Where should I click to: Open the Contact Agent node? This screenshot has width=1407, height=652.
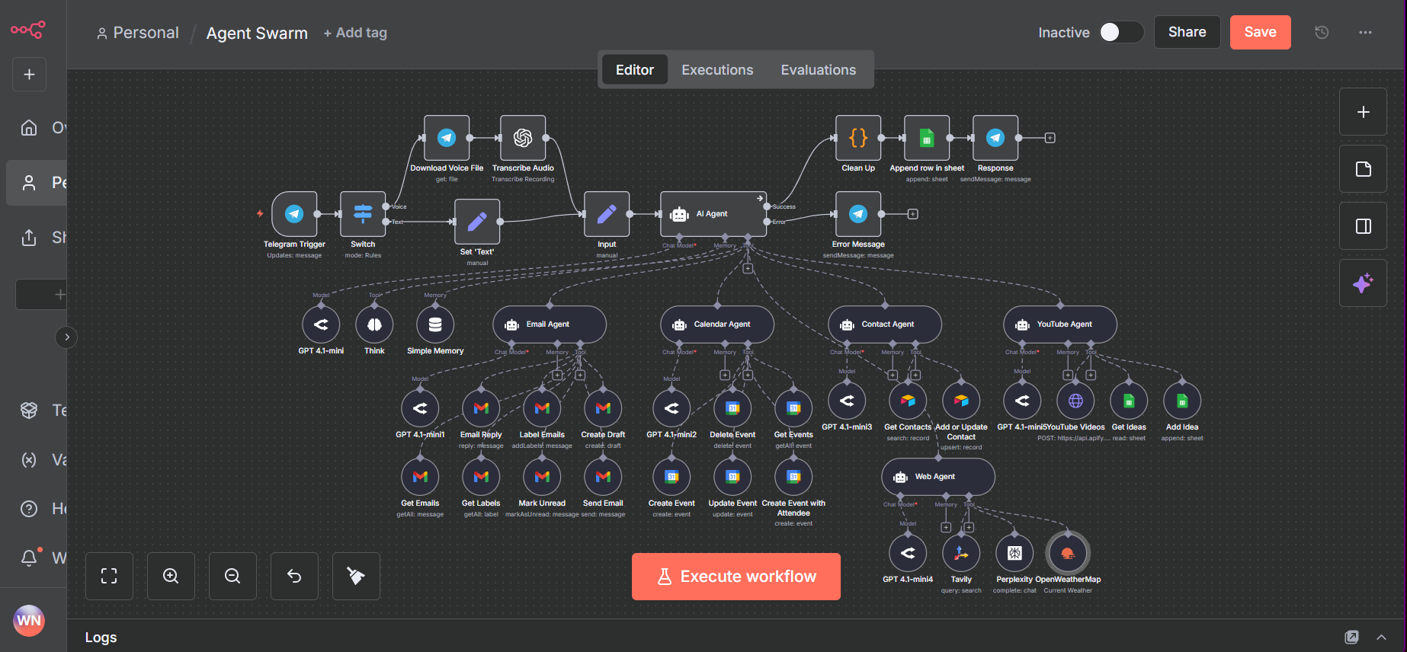click(885, 324)
